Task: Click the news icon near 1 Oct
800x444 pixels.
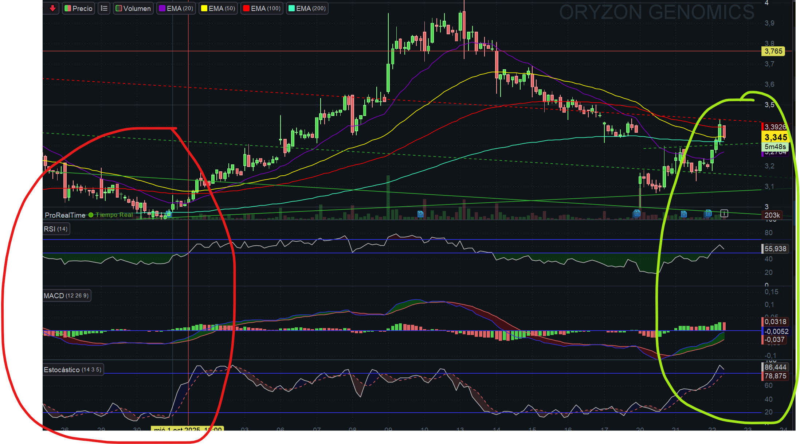Action: click(168, 214)
